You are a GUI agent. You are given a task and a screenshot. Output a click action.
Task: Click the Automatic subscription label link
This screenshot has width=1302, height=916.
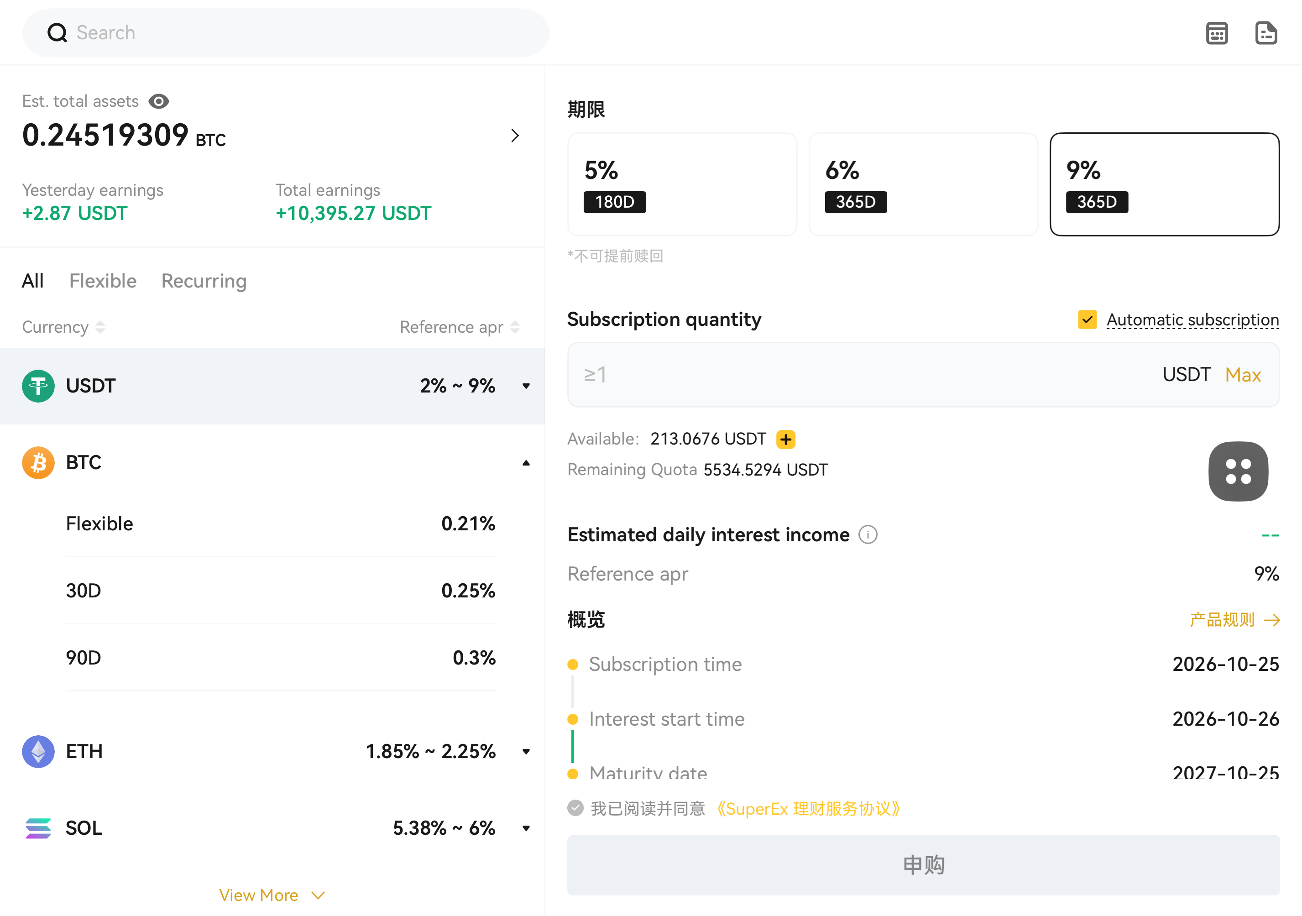click(x=1192, y=319)
